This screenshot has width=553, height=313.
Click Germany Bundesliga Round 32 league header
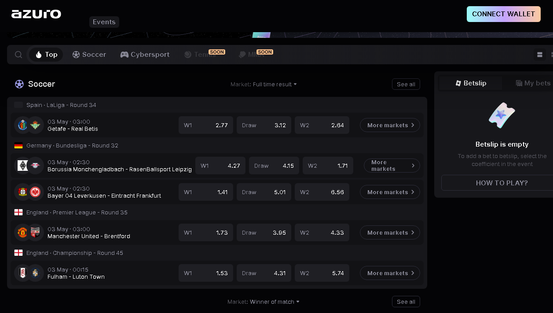(x=72, y=145)
